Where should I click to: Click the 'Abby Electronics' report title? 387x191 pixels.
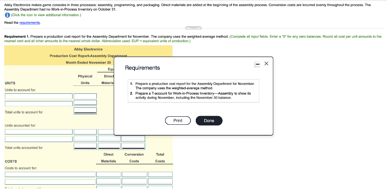pos(88,49)
